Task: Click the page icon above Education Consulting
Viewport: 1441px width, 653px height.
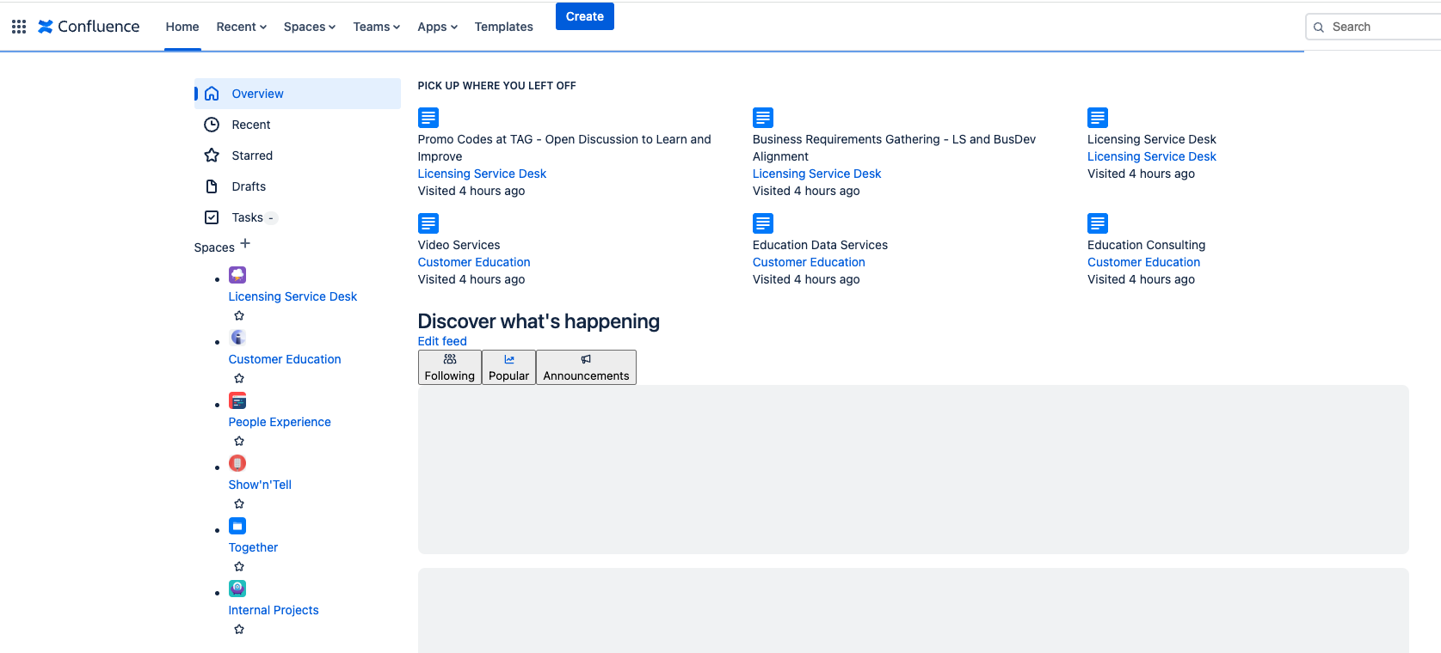Action: pos(1098,223)
